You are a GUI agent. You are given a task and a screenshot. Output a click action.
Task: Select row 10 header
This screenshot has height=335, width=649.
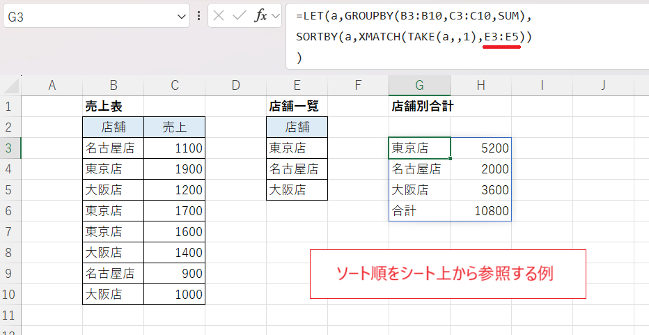tap(10, 295)
